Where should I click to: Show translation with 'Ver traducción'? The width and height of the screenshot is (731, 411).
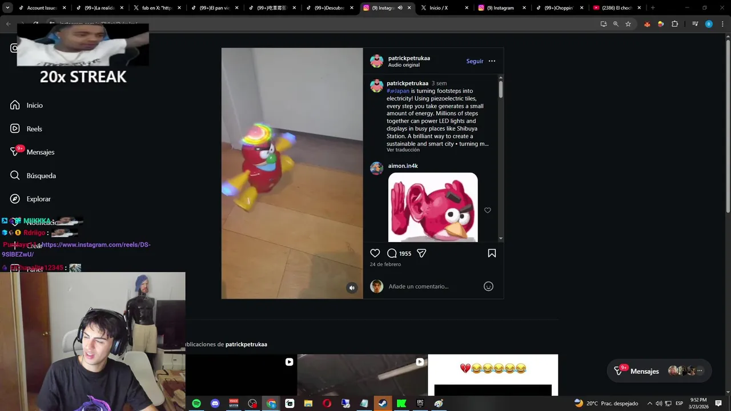click(403, 150)
